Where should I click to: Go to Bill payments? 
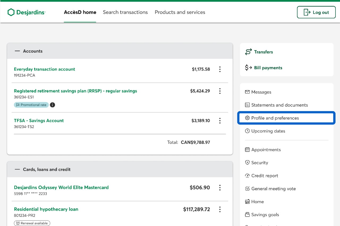click(x=268, y=68)
